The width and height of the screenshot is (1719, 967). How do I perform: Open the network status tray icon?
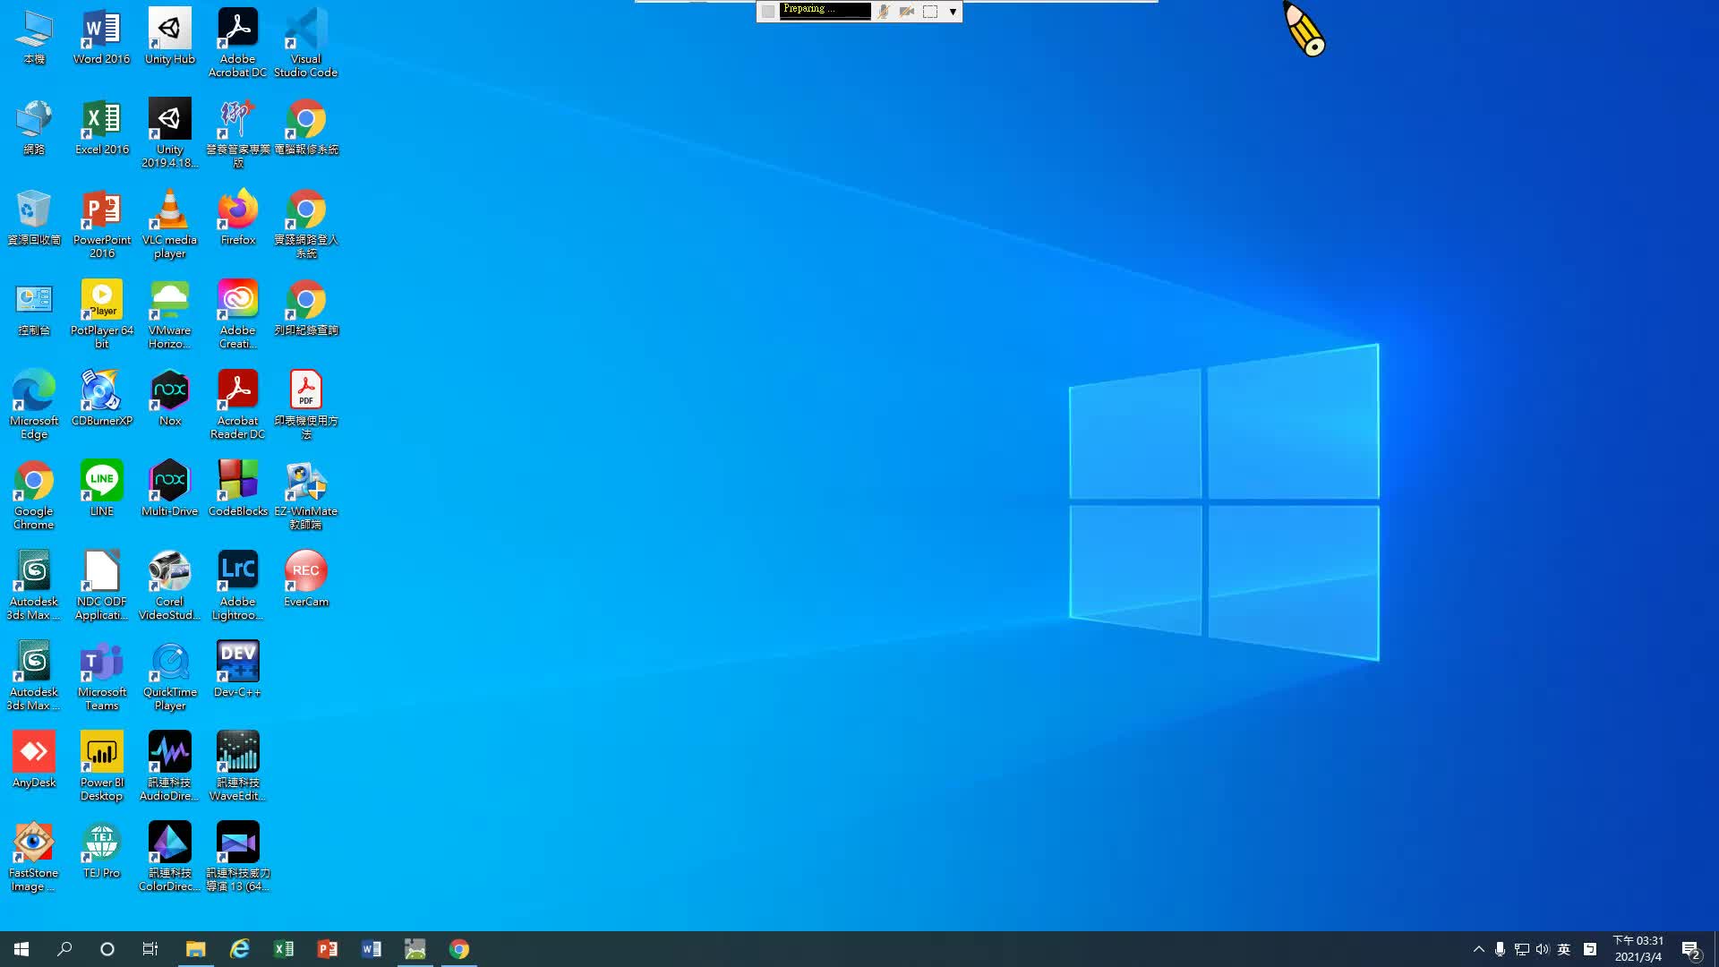1521,949
